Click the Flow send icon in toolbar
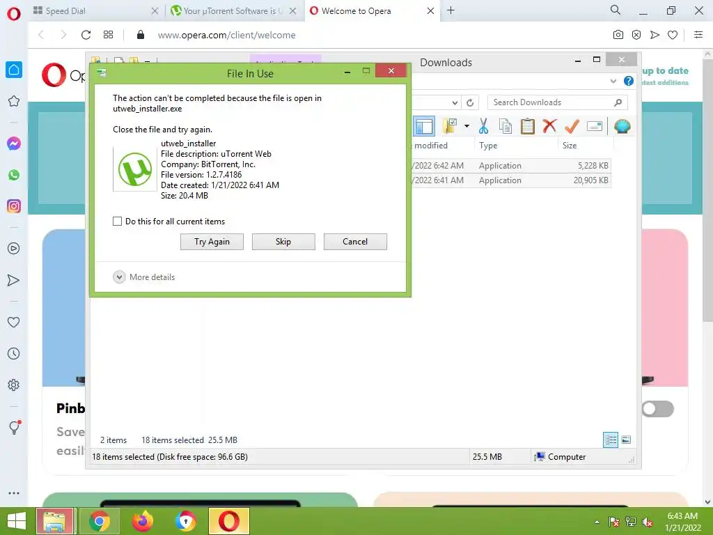The height and width of the screenshot is (535, 713). [x=655, y=35]
